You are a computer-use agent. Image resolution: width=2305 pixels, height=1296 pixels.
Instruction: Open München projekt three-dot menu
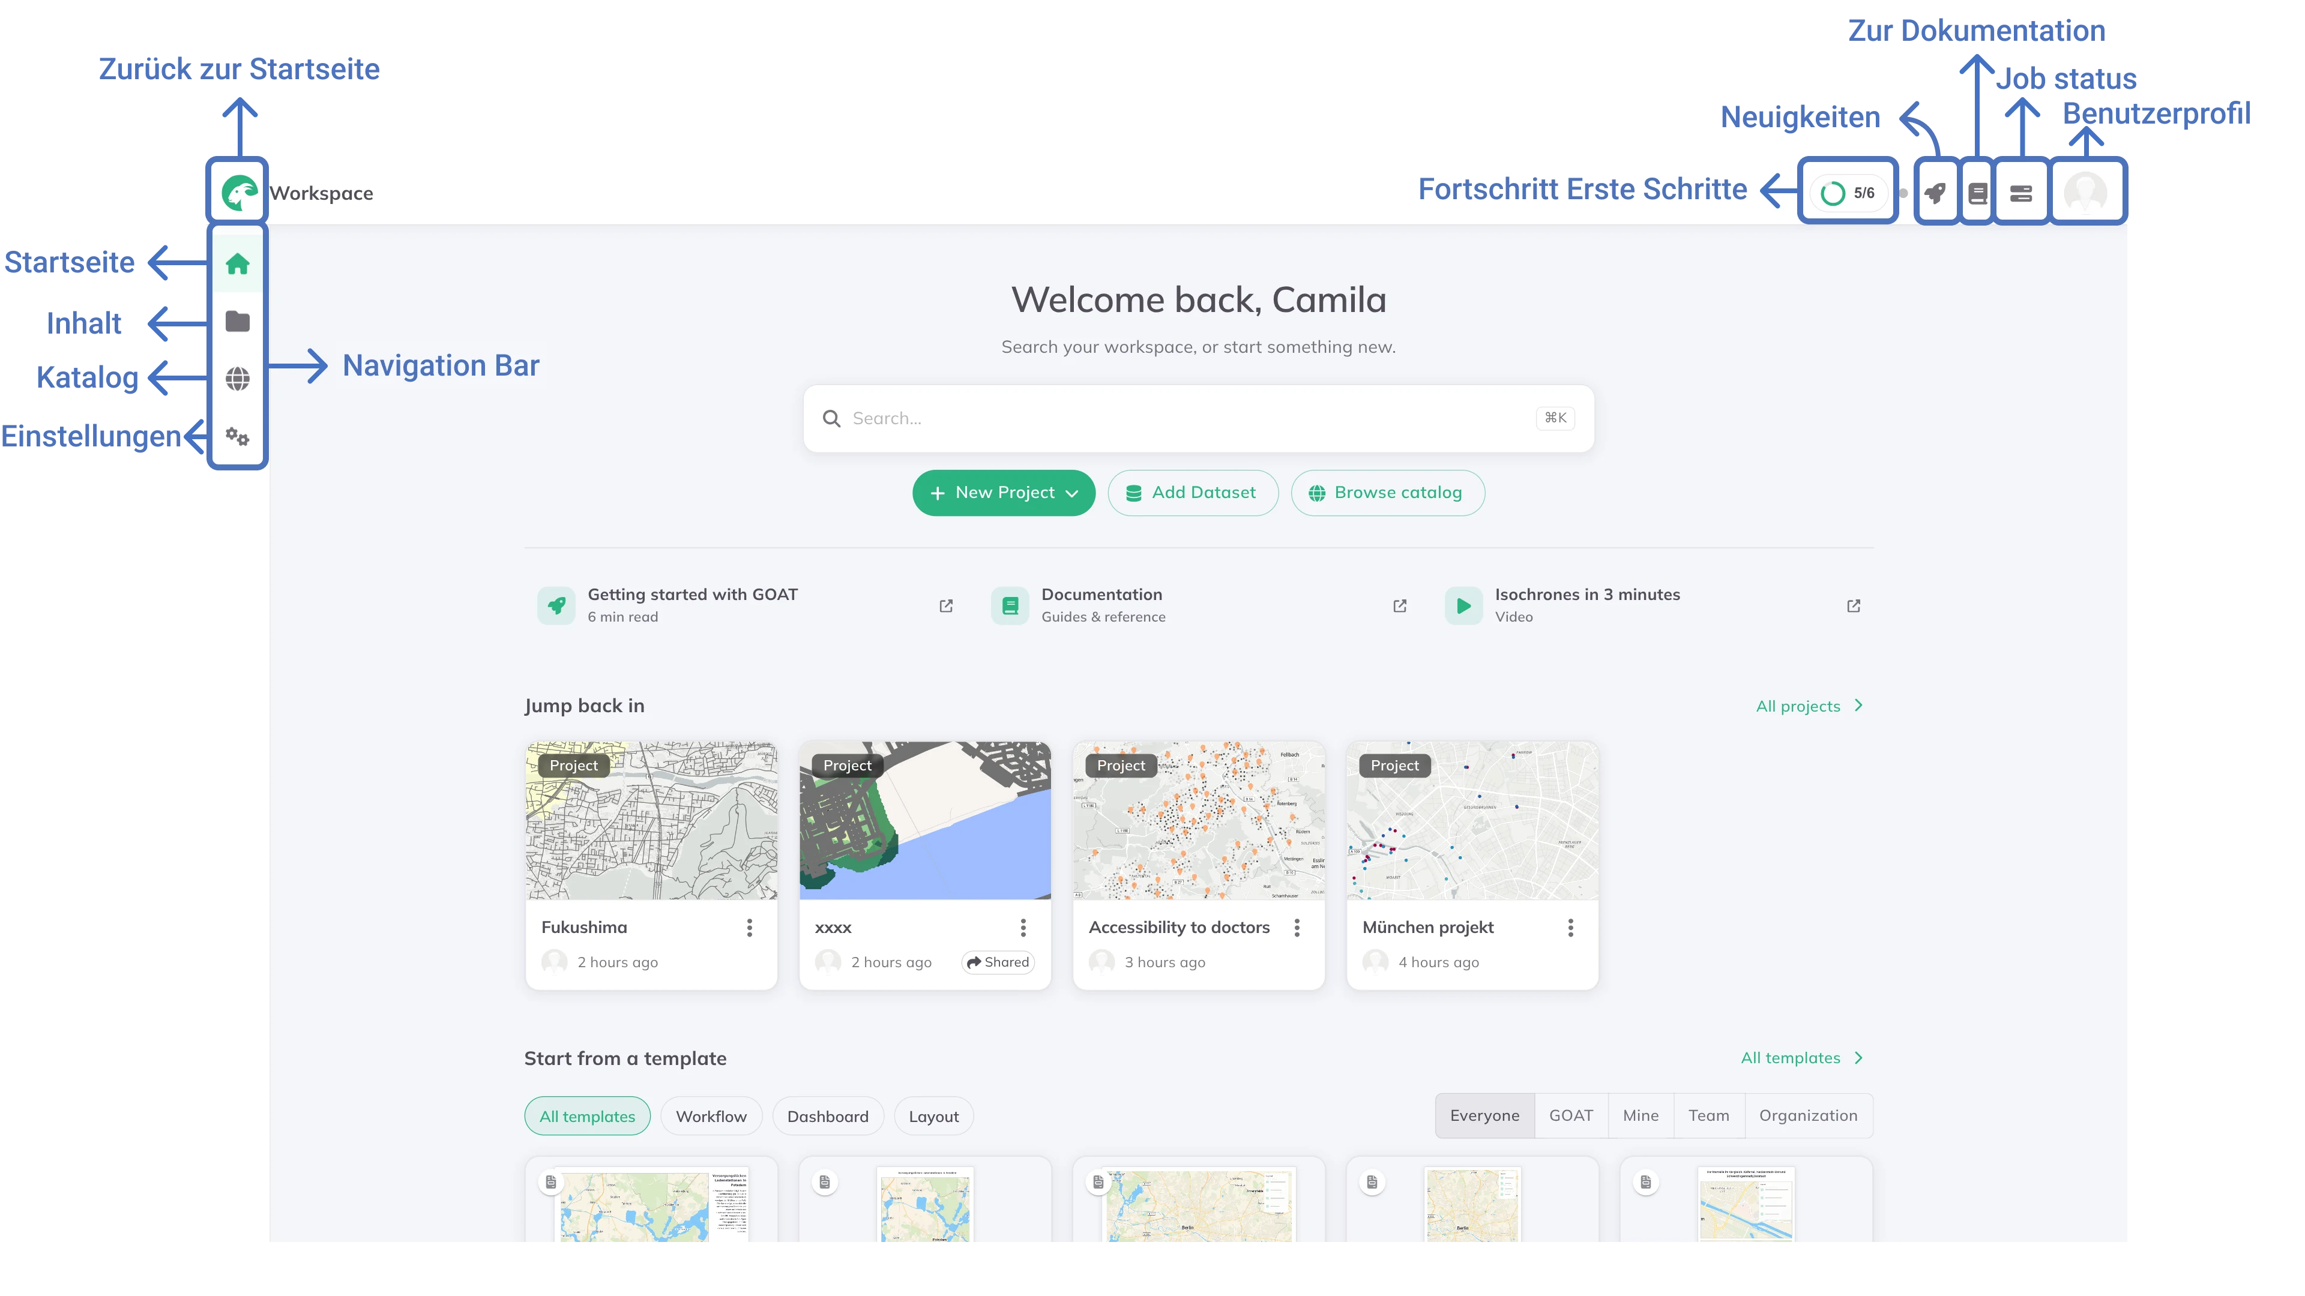point(1571,928)
